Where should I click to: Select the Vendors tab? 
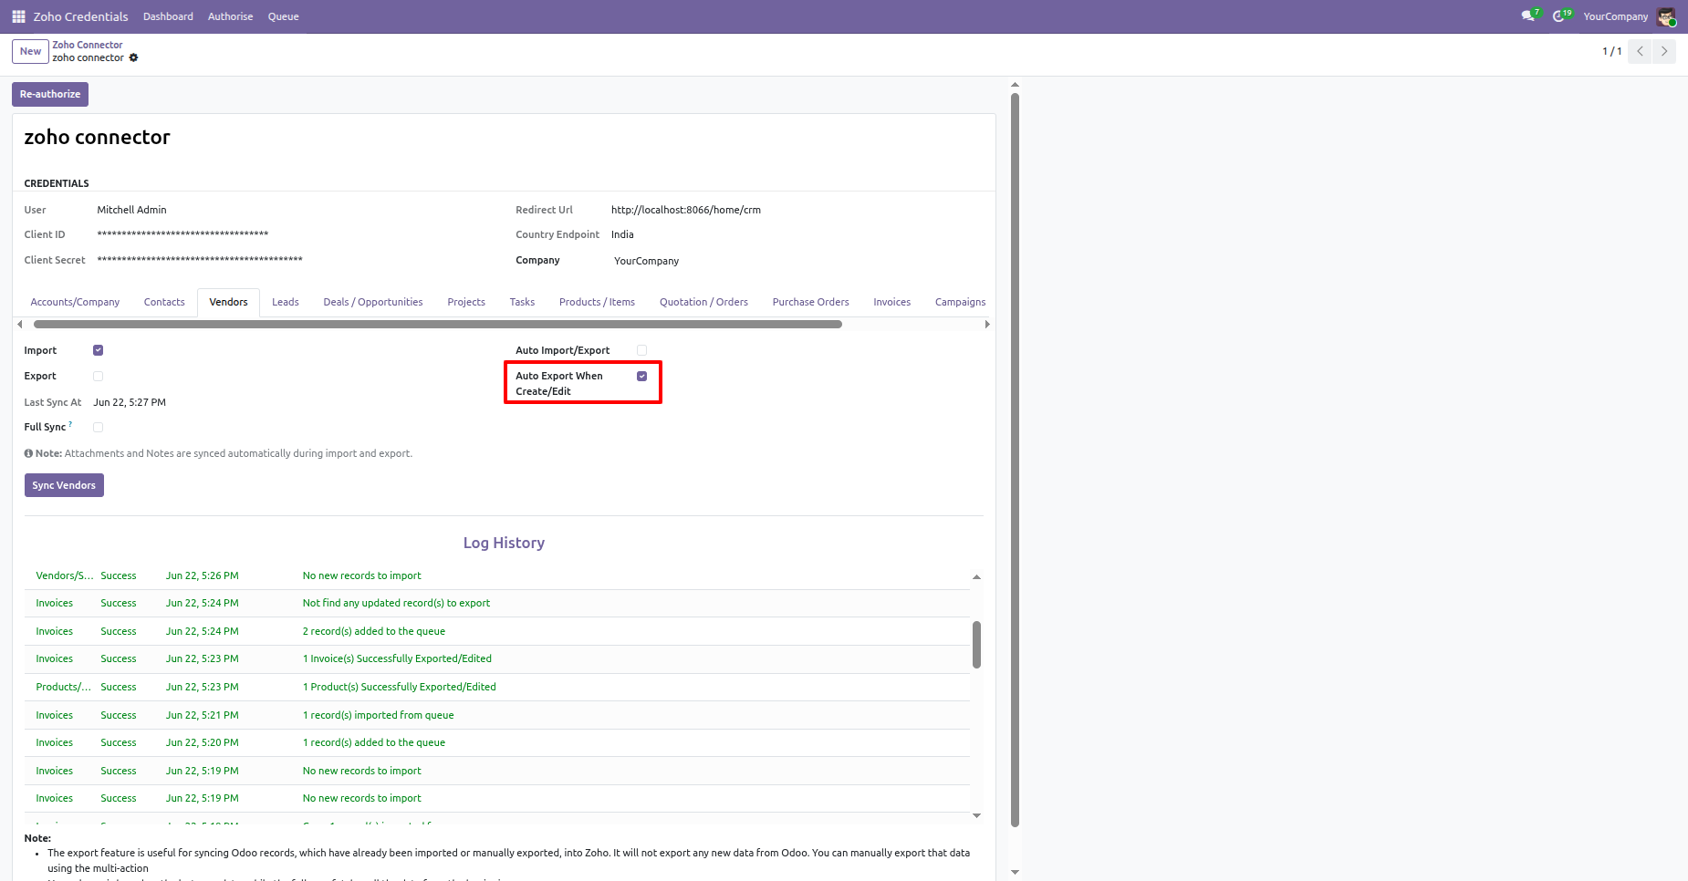228,302
